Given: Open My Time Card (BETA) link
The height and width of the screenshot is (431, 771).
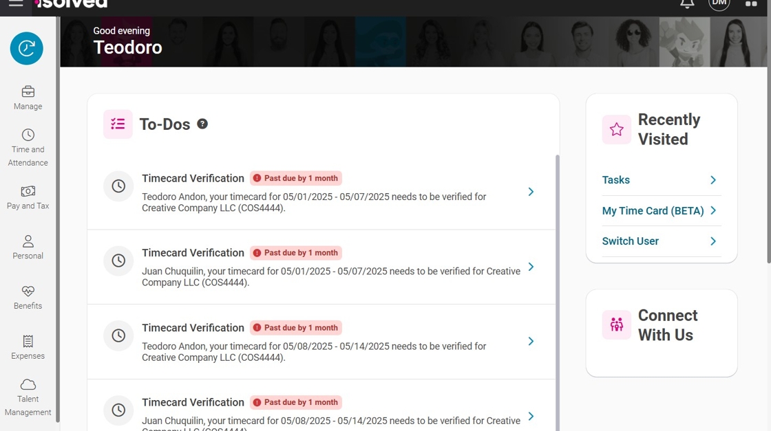Looking at the screenshot, I should tap(653, 210).
